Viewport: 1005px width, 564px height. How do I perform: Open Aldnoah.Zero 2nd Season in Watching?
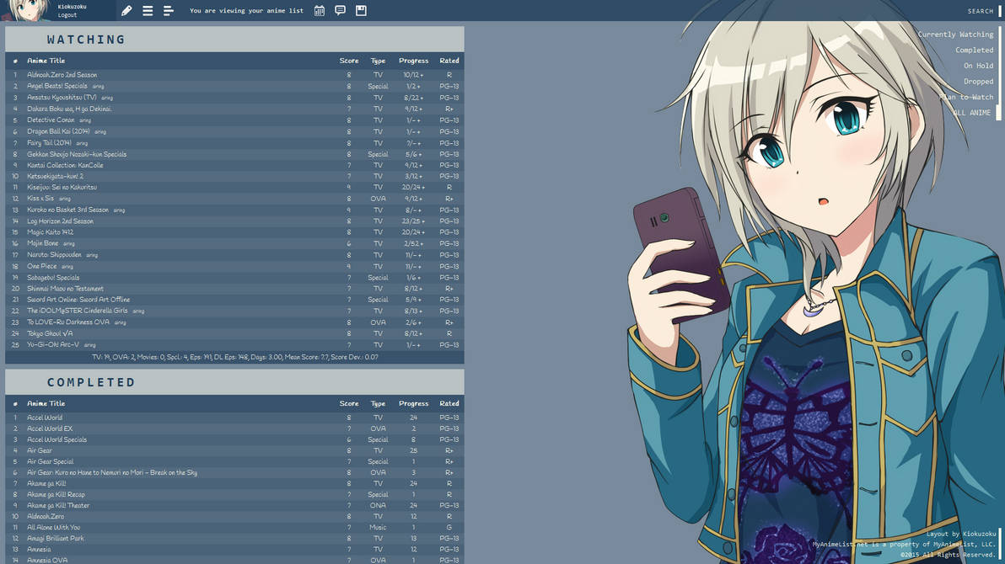pyautogui.click(x=62, y=75)
